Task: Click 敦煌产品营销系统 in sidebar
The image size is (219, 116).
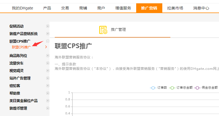Action: click(23, 34)
